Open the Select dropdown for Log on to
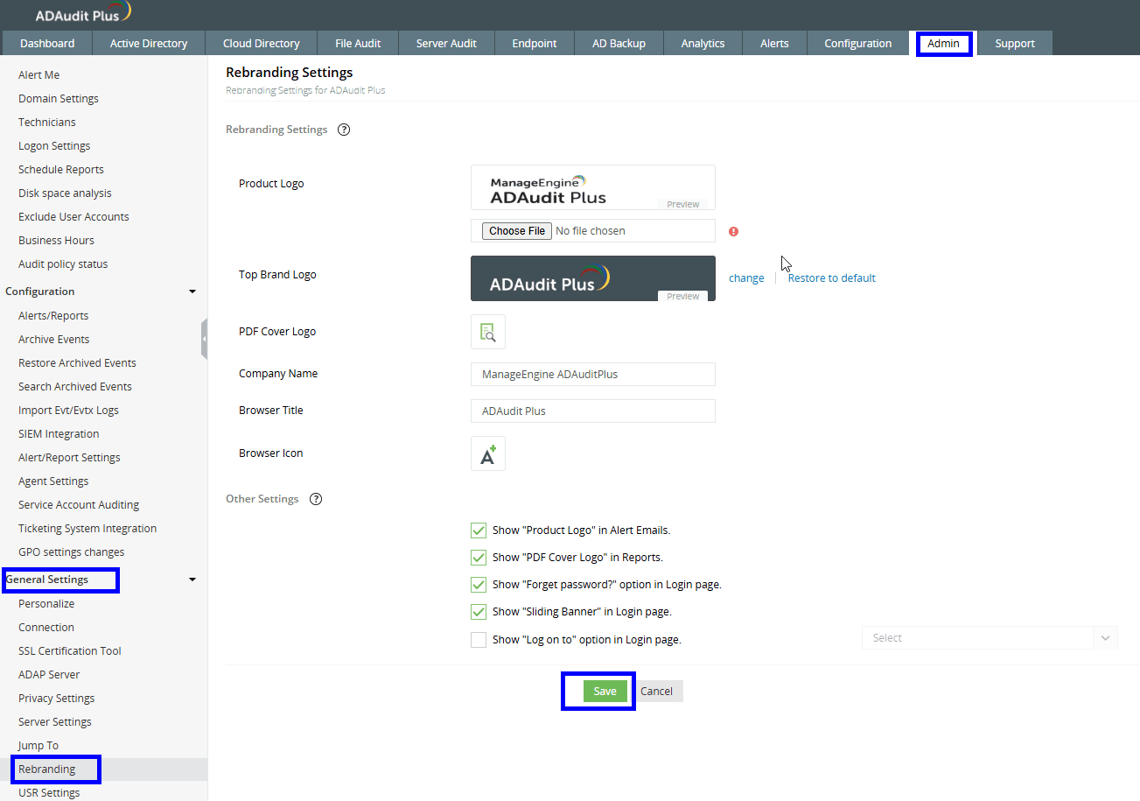The image size is (1140, 801). tap(990, 638)
